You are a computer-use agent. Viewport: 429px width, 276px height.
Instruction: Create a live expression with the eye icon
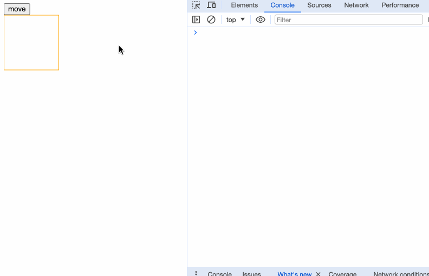click(x=261, y=20)
